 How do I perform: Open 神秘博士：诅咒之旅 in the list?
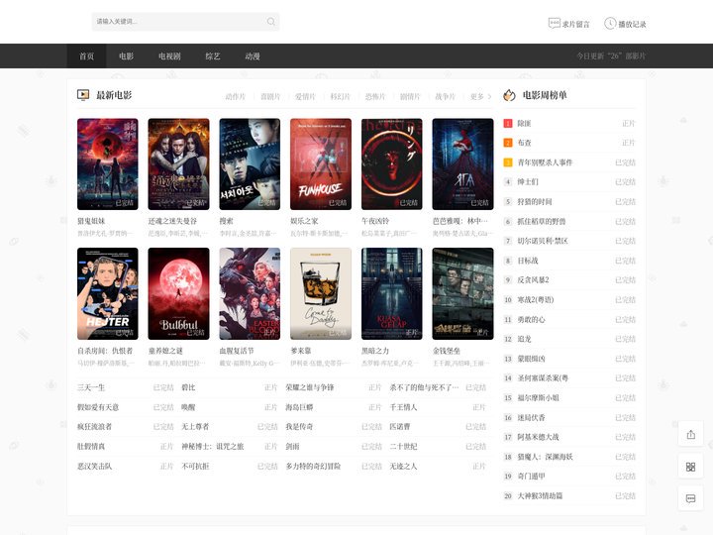213,446
